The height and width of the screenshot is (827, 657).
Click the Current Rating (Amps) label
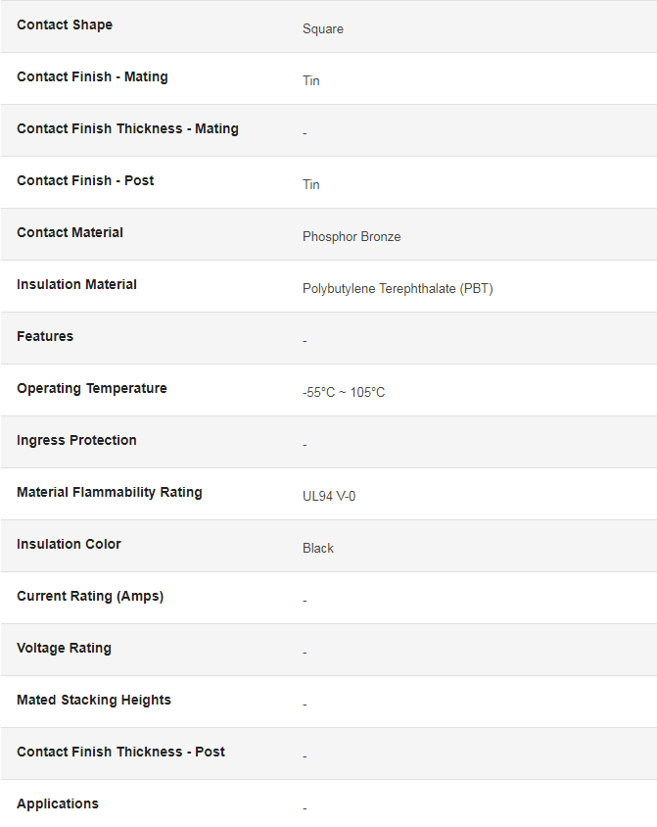[90, 596]
